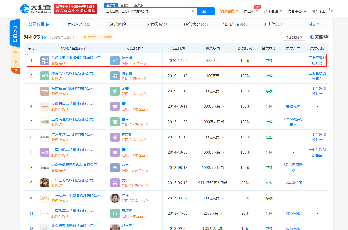This screenshot has width=348, height=230.
Task: Open the 合作通道 dropdown
Action: click(273, 11)
